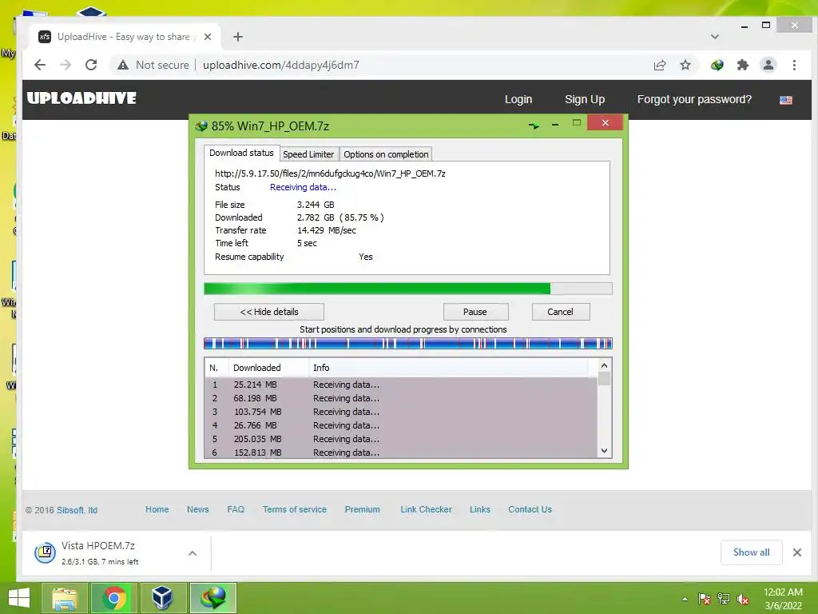Switch to the Speed Limiter tab

click(x=308, y=154)
